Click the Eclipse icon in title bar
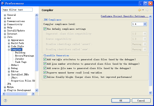The image size is (154, 106). (x=3, y=3)
